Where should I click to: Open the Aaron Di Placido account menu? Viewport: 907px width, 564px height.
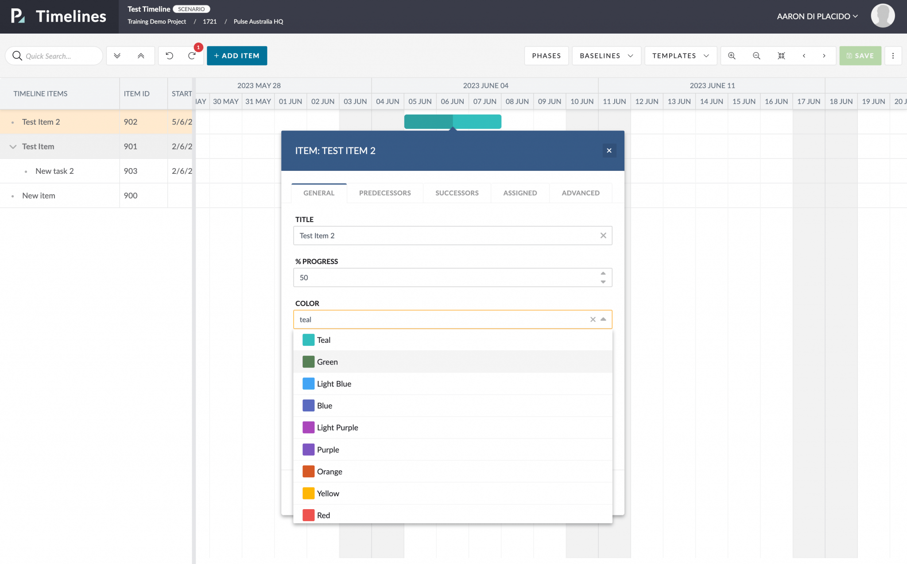817,16
